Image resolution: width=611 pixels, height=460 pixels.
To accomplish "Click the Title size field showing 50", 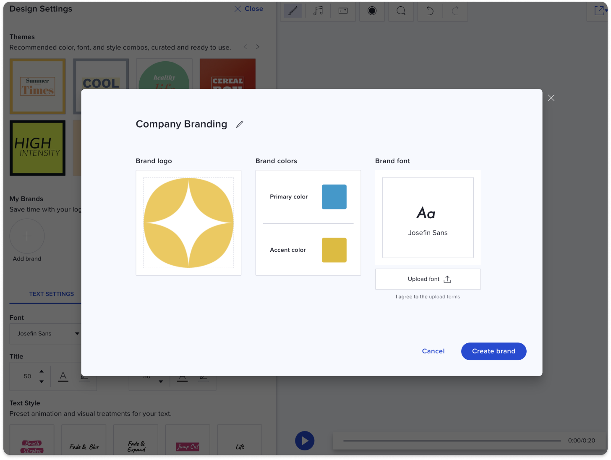I will coord(28,376).
